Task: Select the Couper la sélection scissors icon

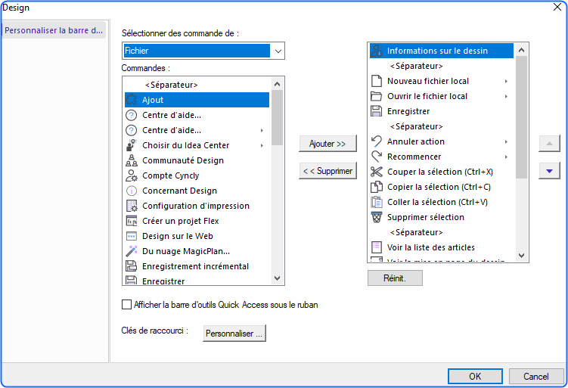Action: [x=377, y=172]
